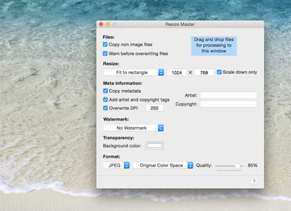Click the Files: section heading
This screenshot has height=211, width=291.
click(109, 37)
